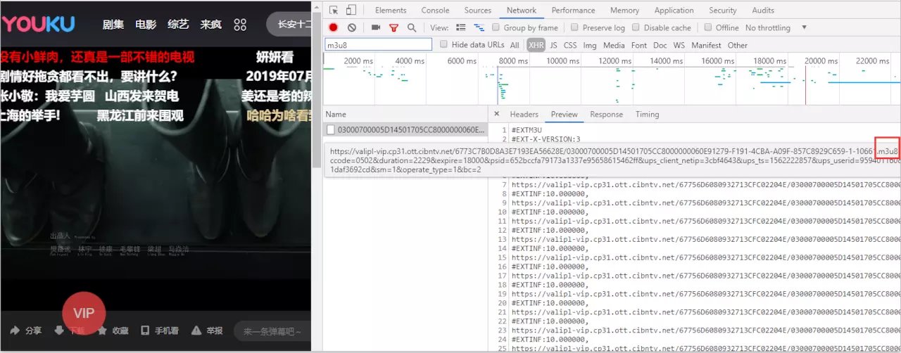901x353 pixels.
Task: Select the Other filter type
Action: 738,45
